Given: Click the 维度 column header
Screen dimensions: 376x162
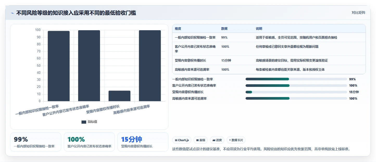Looking at the screenshot, I should (178, 29).
